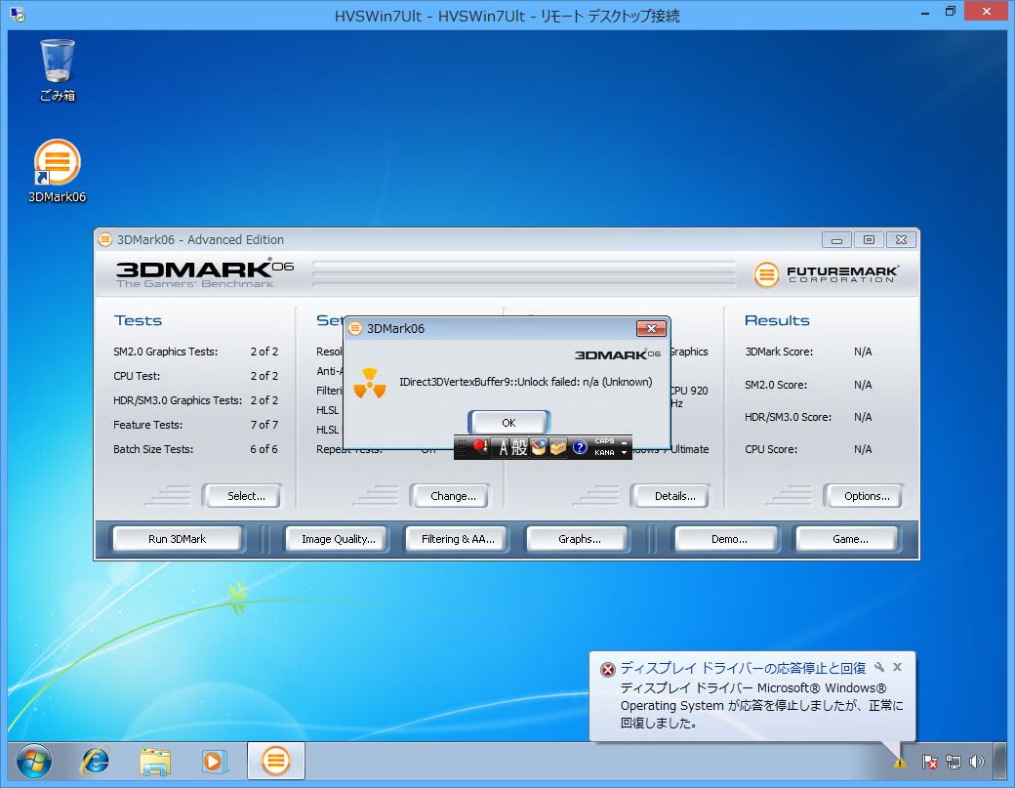Launch the Demo... button
The width and height of the screenshot is (1015, 788).
pyautogui.click(x=727, y=539)
